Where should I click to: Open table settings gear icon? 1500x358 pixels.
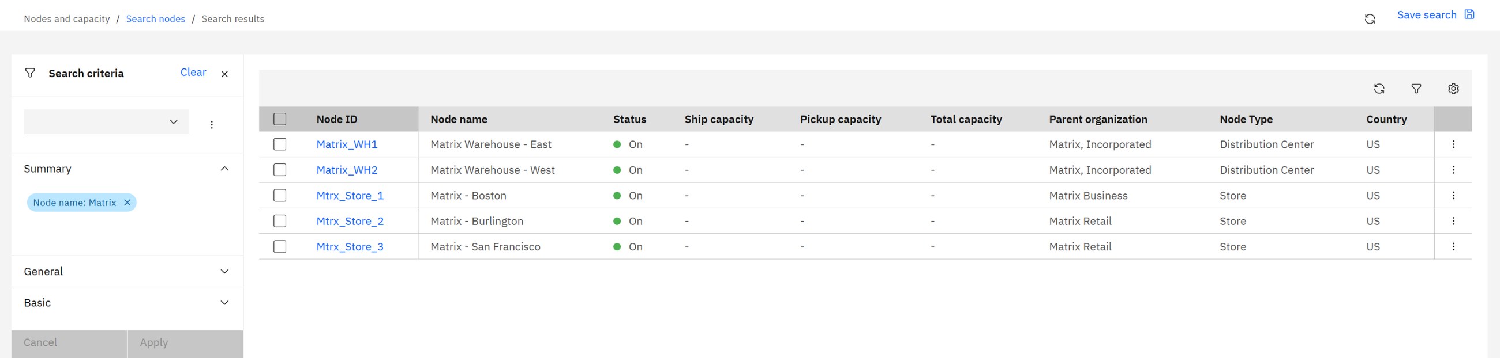point(1453,88)
